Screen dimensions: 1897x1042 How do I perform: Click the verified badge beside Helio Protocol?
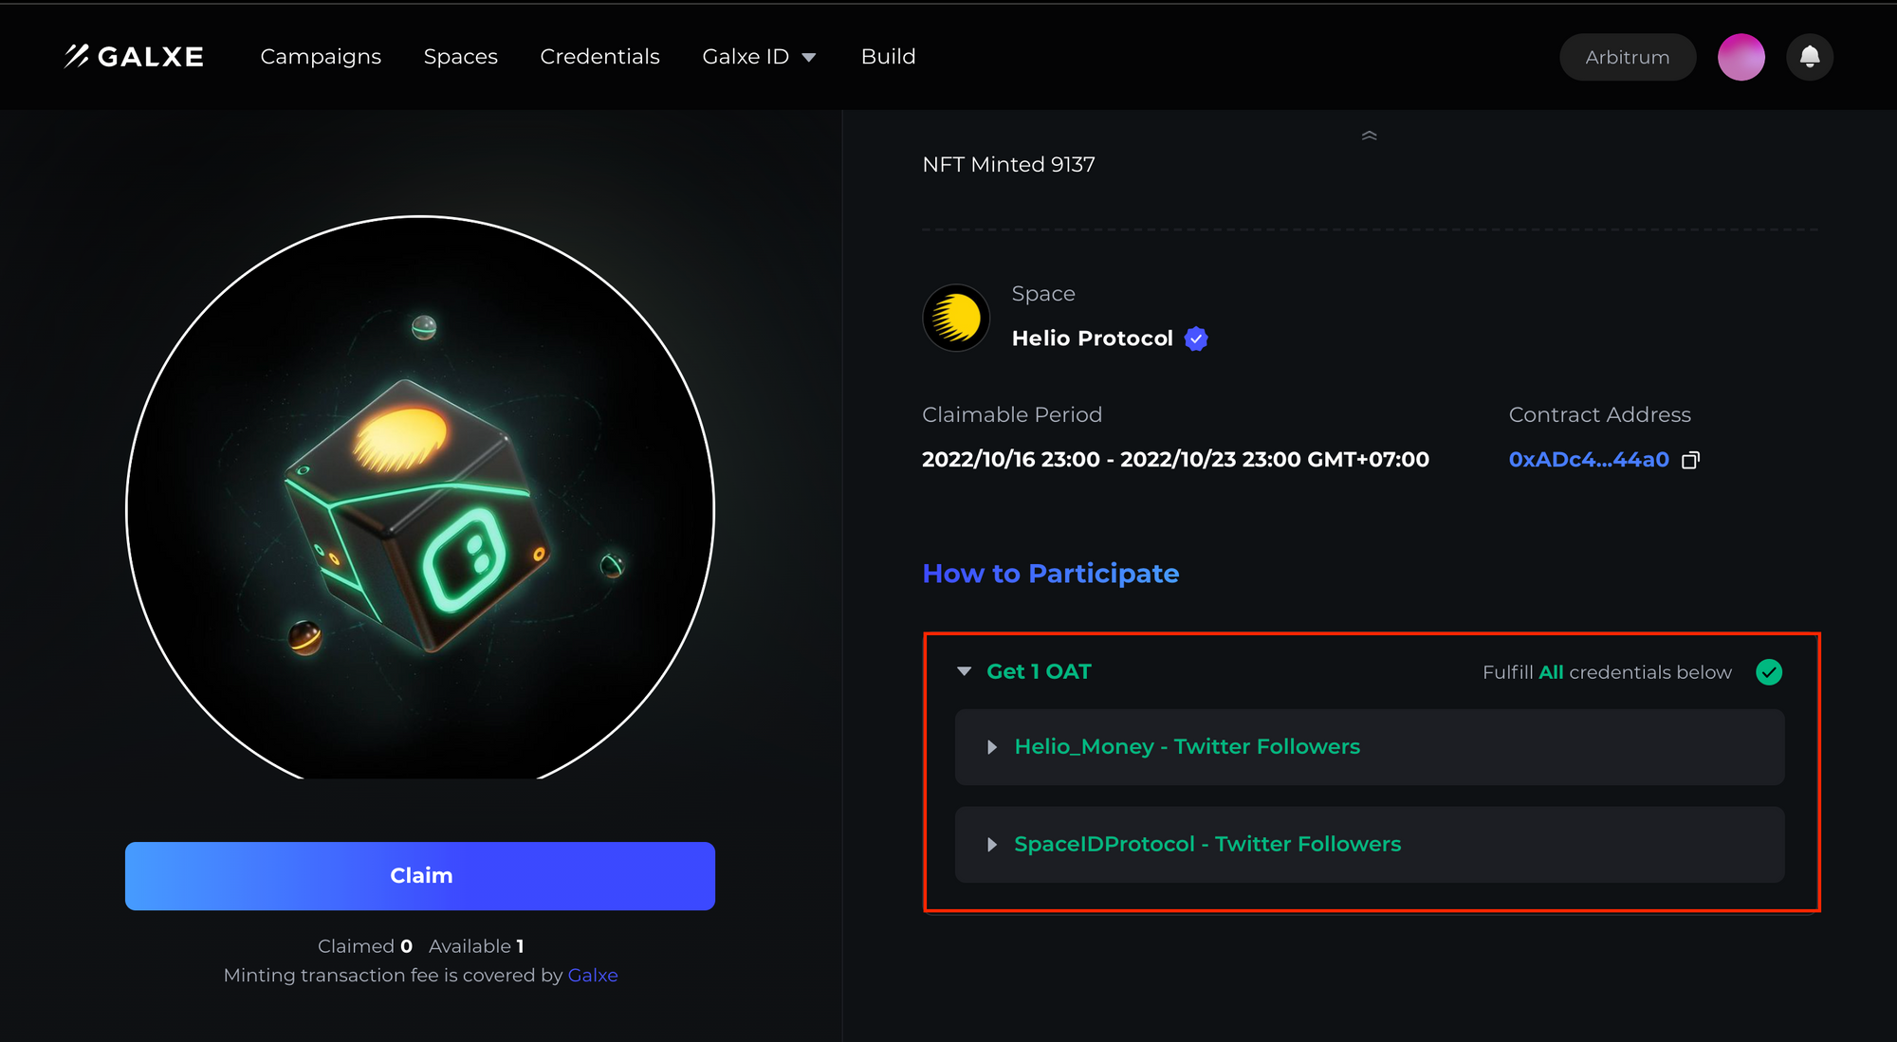pos(1196,338)
